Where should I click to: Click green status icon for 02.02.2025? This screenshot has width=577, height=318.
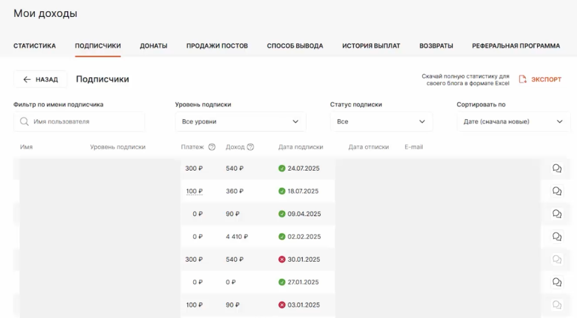(282, 237)
